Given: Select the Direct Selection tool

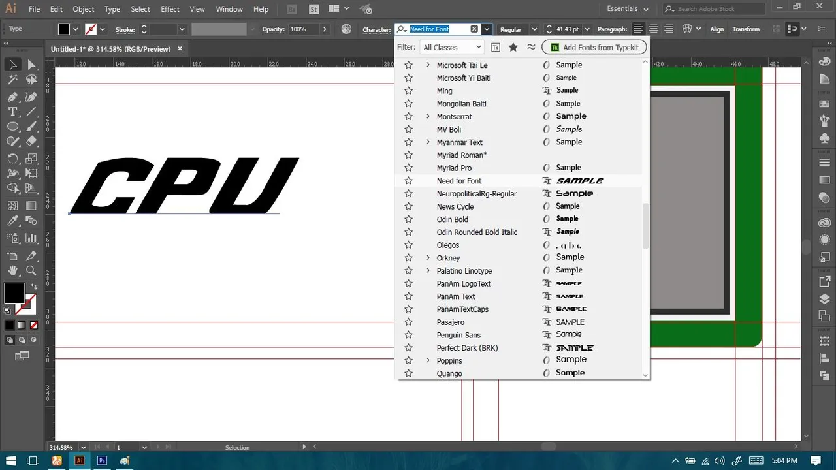Looking at the screenshot, I should 31,65.
